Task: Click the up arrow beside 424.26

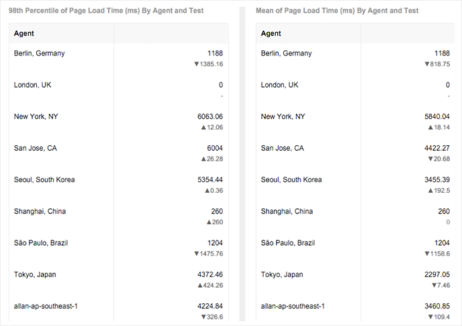Action: pos(200,285)
